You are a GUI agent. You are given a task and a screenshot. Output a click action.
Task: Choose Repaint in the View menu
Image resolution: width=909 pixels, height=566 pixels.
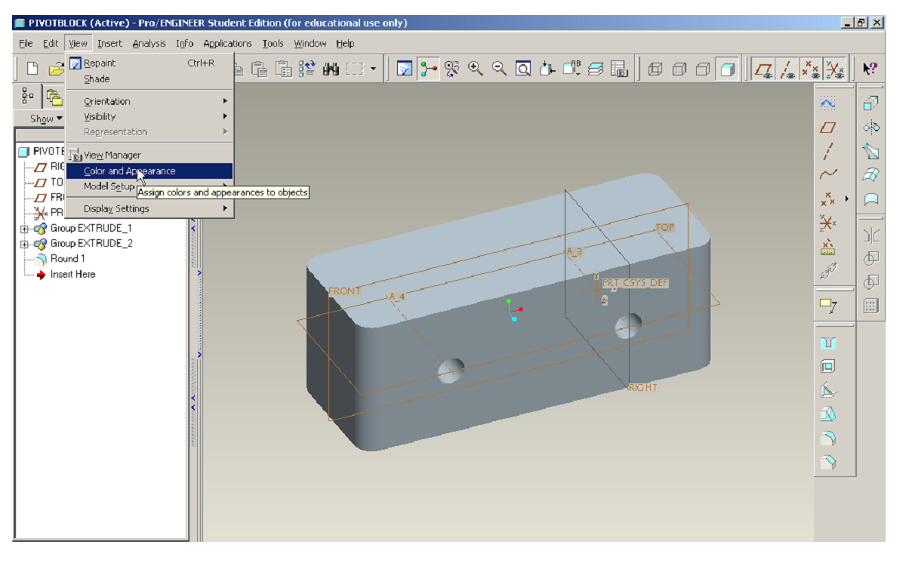tap(149, 63)
